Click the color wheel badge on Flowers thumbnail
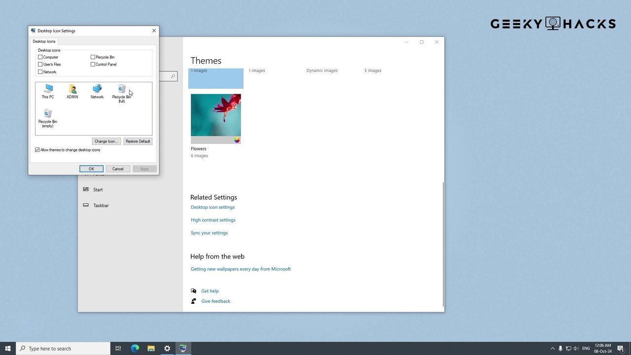 pos(237,140)
